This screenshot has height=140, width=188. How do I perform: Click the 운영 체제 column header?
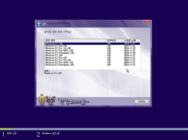(x=75, y=41)
